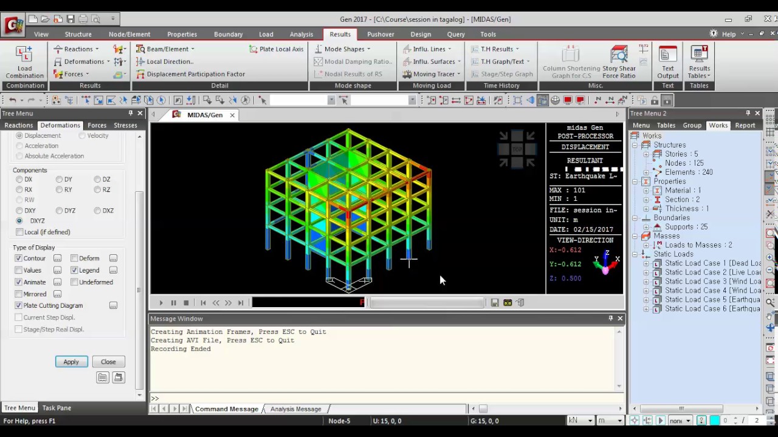Click the unlocked padlock icon
The height and width of the screenshot is (437, 778).
655,100
